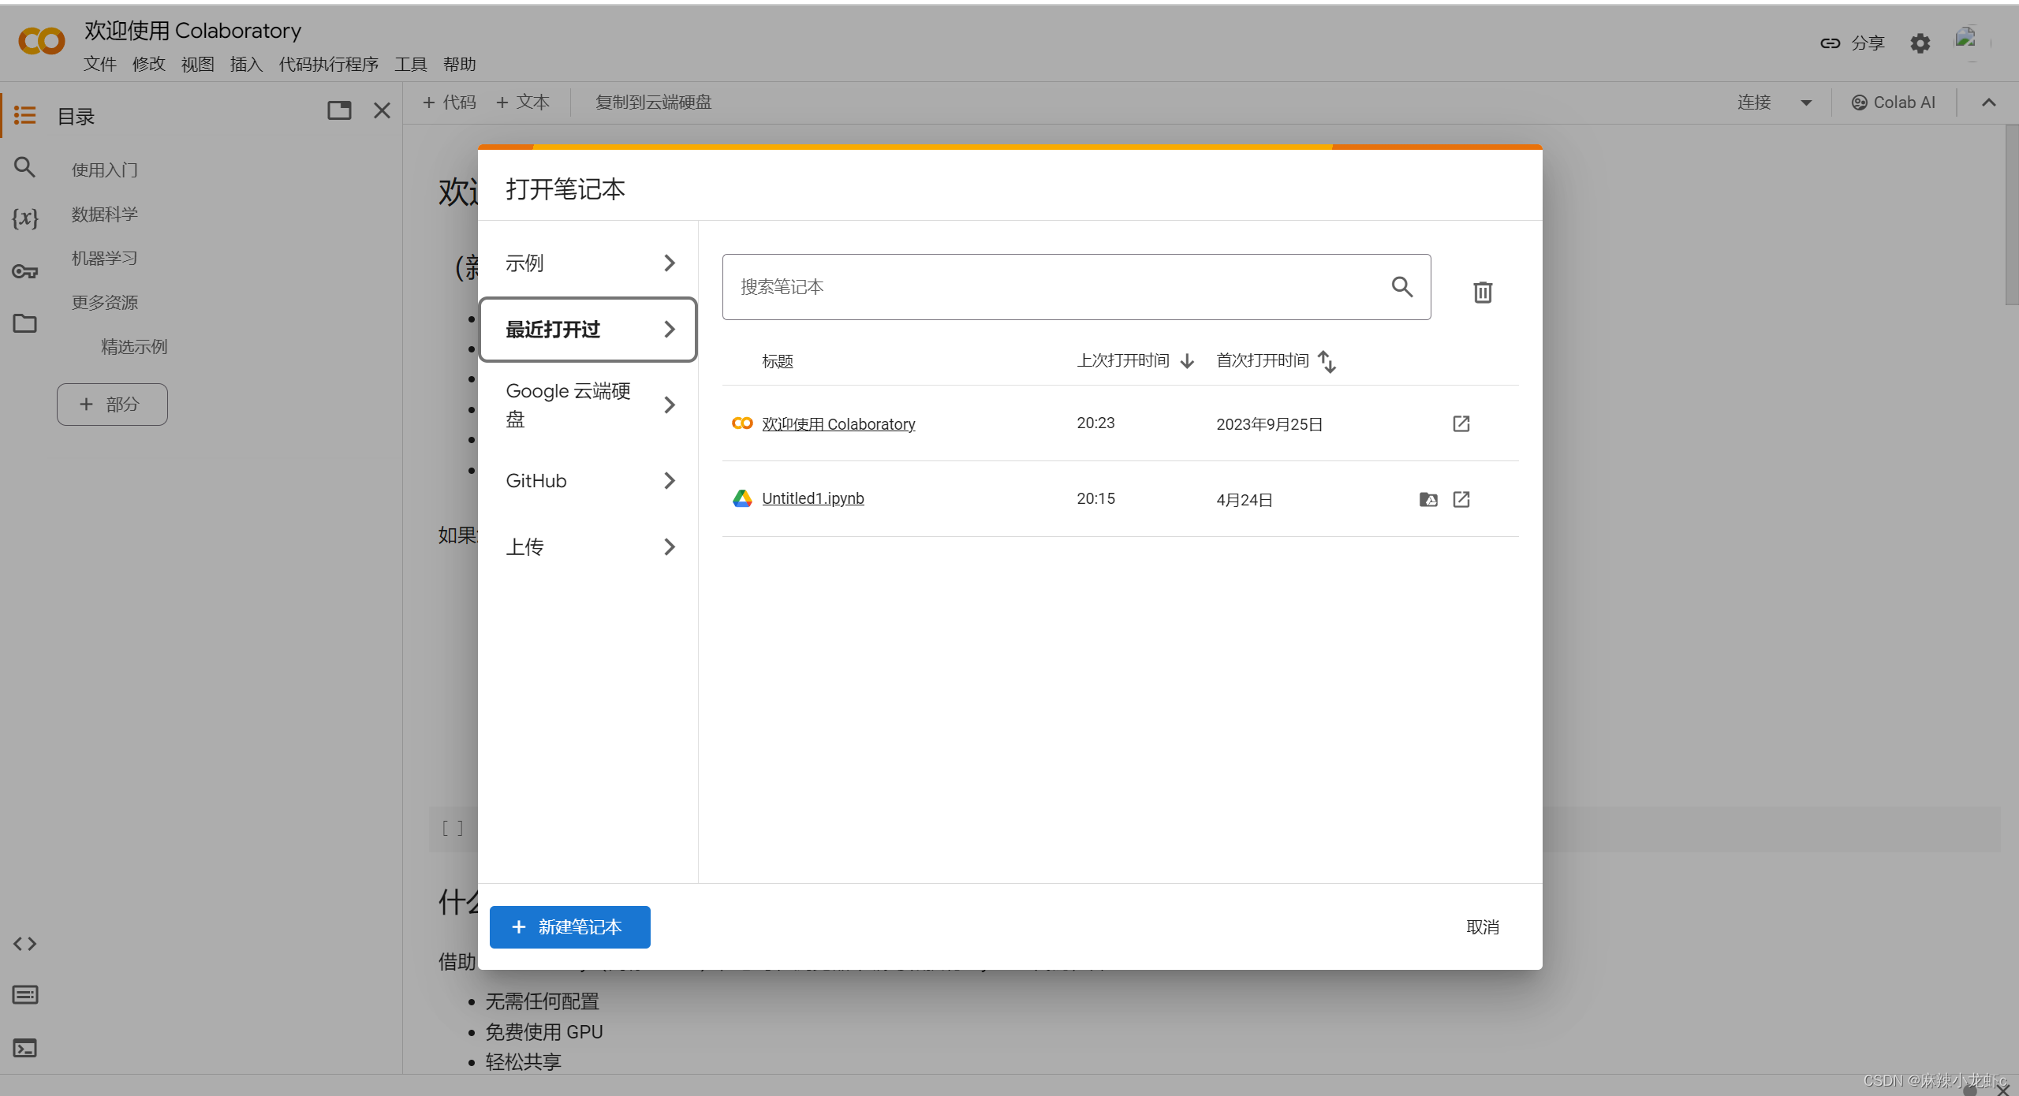Click the magnifier icon in notebook search box
Screen dimensions: 2019x1096
click(x=1401, y=286)
